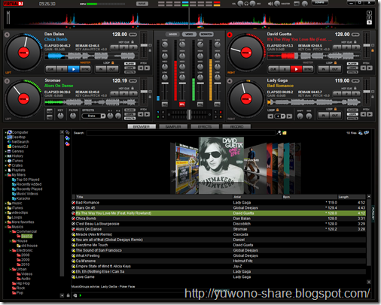Click the first channel gain knob in mixer
Screen dimensions: 381x305
[x=165, y=45]
